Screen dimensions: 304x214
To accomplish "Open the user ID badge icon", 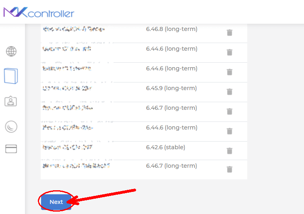I will [10, 101].
